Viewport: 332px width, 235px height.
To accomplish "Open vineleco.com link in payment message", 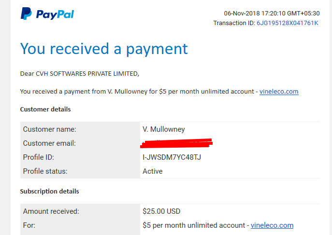I will [x=279, y=92].
